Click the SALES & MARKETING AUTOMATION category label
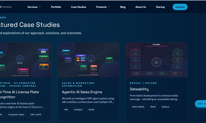This screenshot has width=206, height=123. (78, 85)
